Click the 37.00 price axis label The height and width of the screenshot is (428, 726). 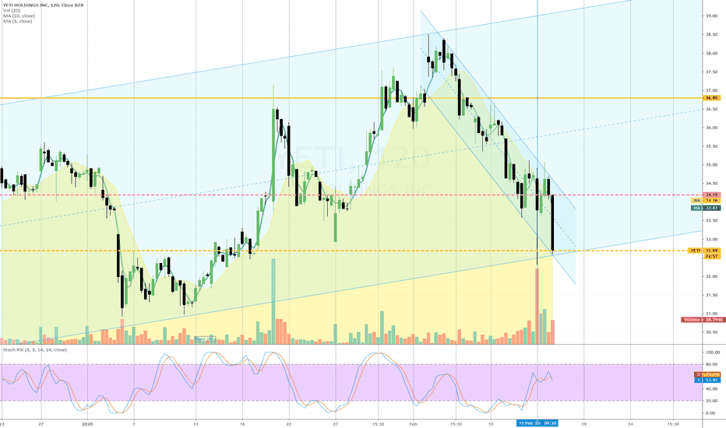point(711,90)
